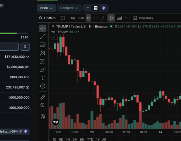Screen dimensions: 181x141
Task: Click the date 23 on time axis
Action: 92,132
